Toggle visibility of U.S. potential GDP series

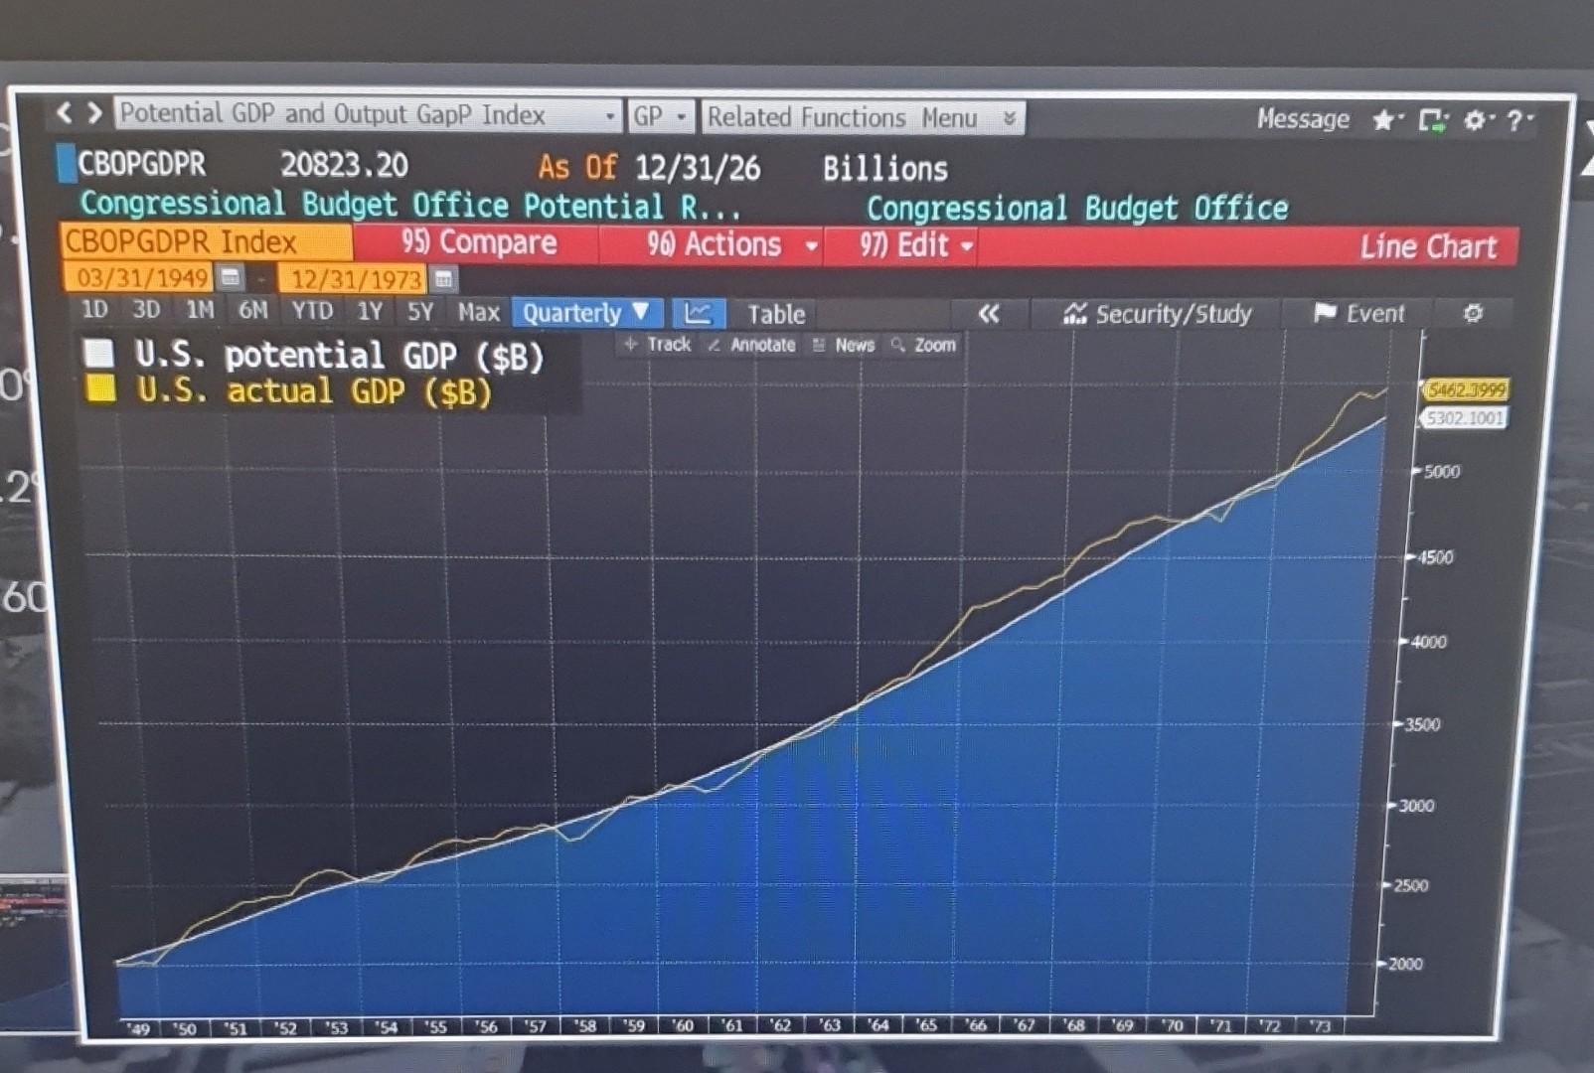[100, 355]
